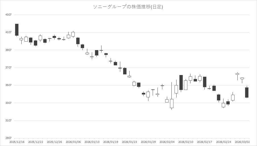257x146 pixels.
Task: Click the chart title ソニーグループの株価推移(日足)
Action: [x=128, y=7]
